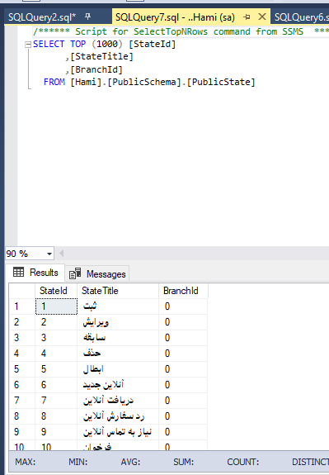
Task: Click the Messages tab icon
Action: pos(75,273)
